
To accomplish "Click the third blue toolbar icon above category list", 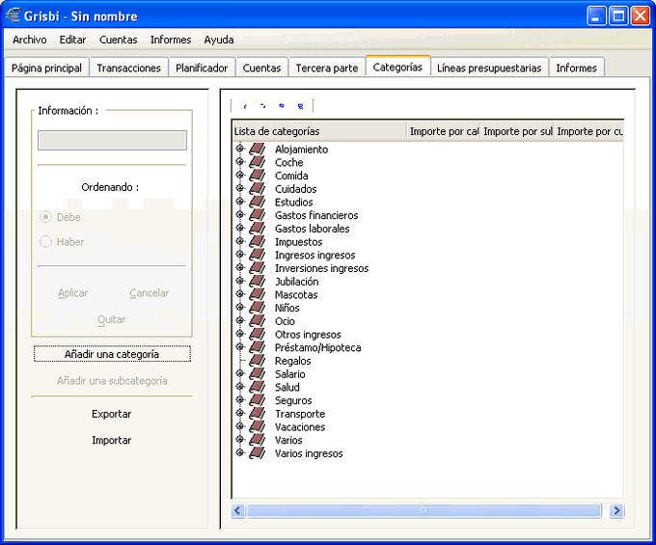I will click(x=282, y=106).
